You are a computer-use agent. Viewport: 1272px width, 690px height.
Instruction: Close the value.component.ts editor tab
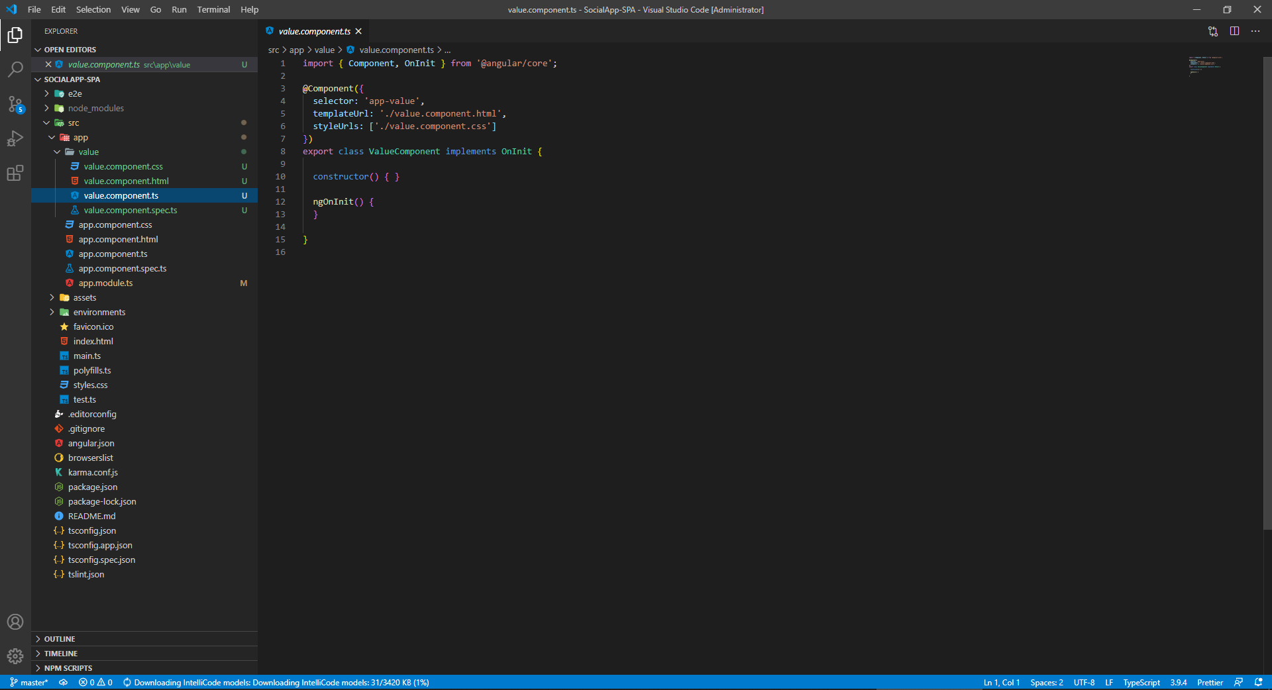(x=358, y=31)
